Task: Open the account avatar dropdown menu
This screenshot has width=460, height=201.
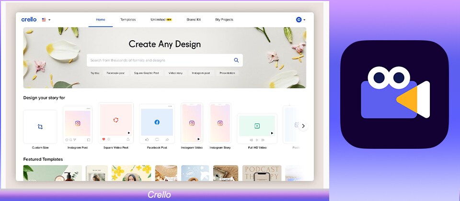Action: pos(301,20)
